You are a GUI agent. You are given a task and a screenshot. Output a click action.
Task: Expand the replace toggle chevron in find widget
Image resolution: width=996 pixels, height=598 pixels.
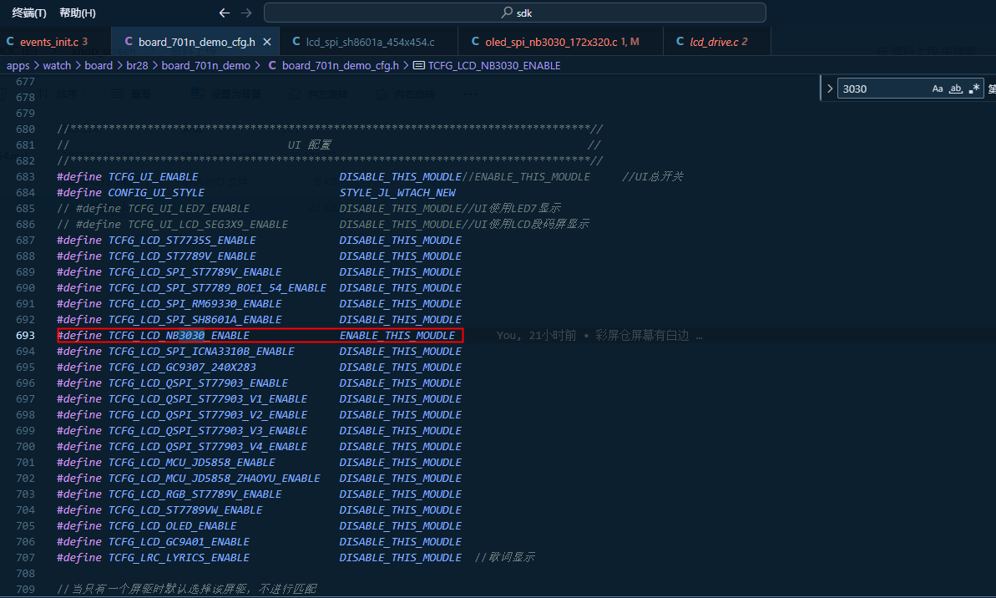[x=829, y=89]
